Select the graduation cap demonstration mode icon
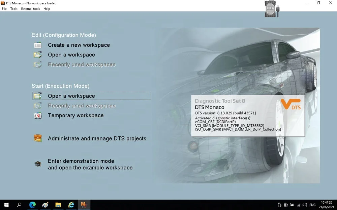Image resolution: width=337 pixels, height=210 pixels. (37, 164)
